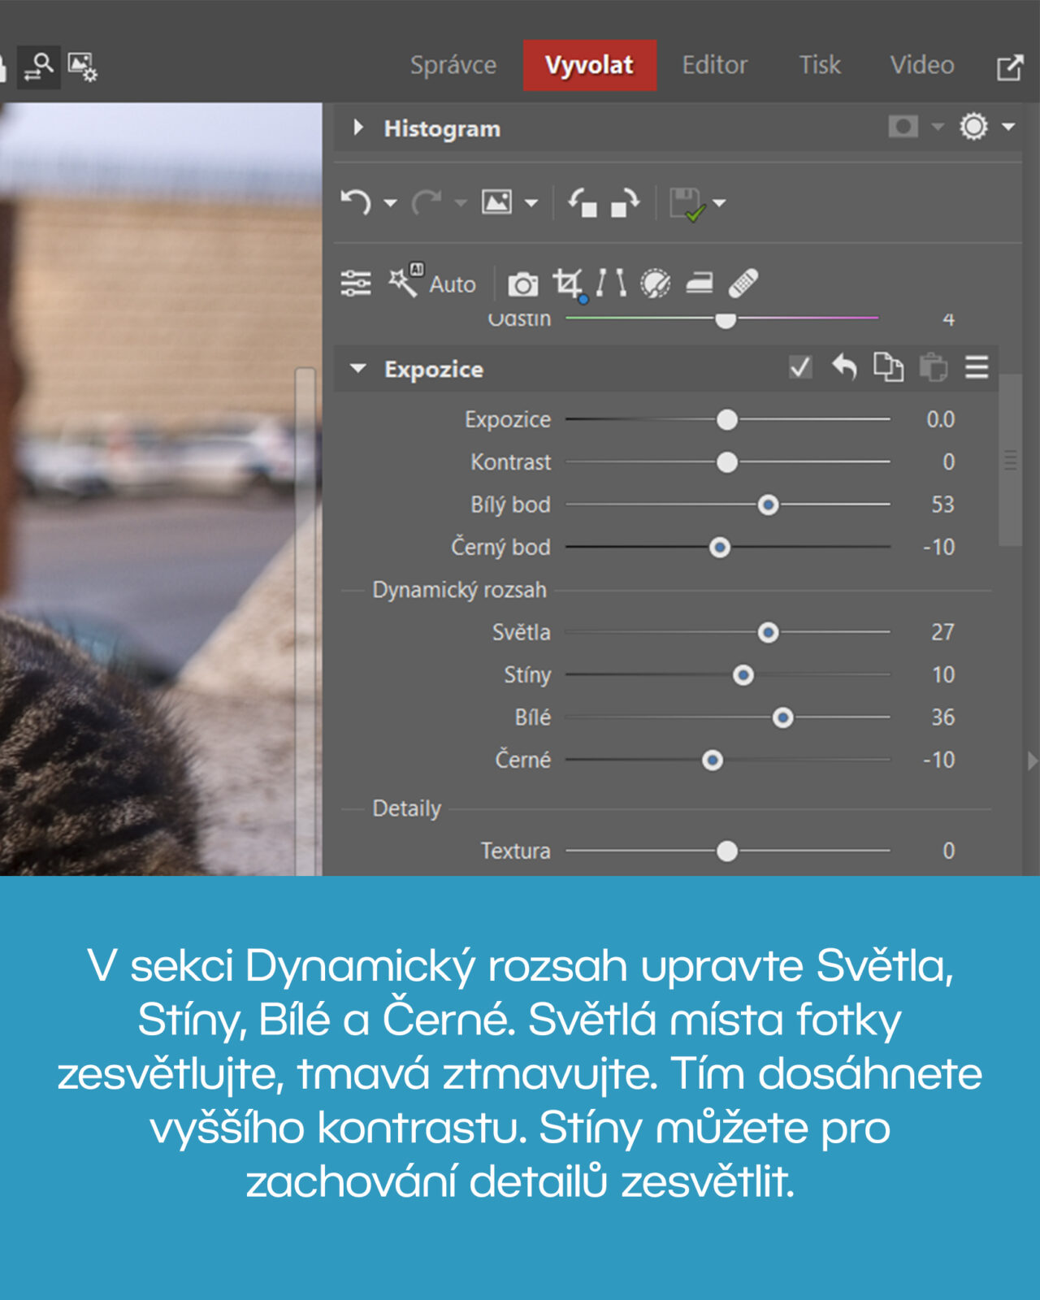Open the camera profile icon
The image size is (1040, 1300).
click(522, 284)
